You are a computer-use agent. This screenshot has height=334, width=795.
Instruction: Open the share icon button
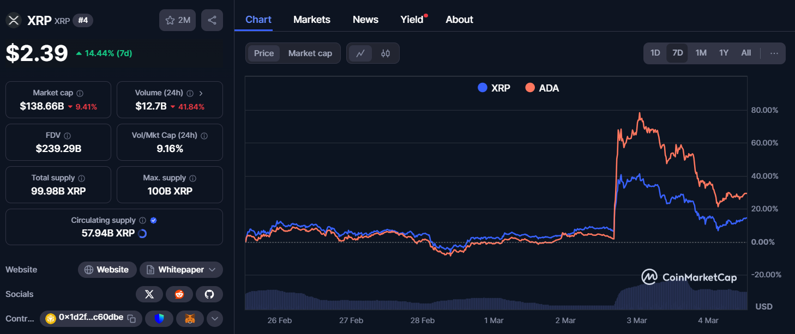point(212,20)
